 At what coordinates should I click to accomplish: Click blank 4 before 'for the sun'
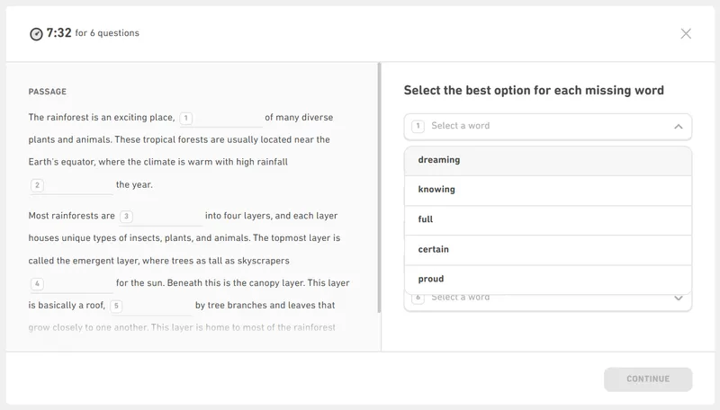coord(72,284)
